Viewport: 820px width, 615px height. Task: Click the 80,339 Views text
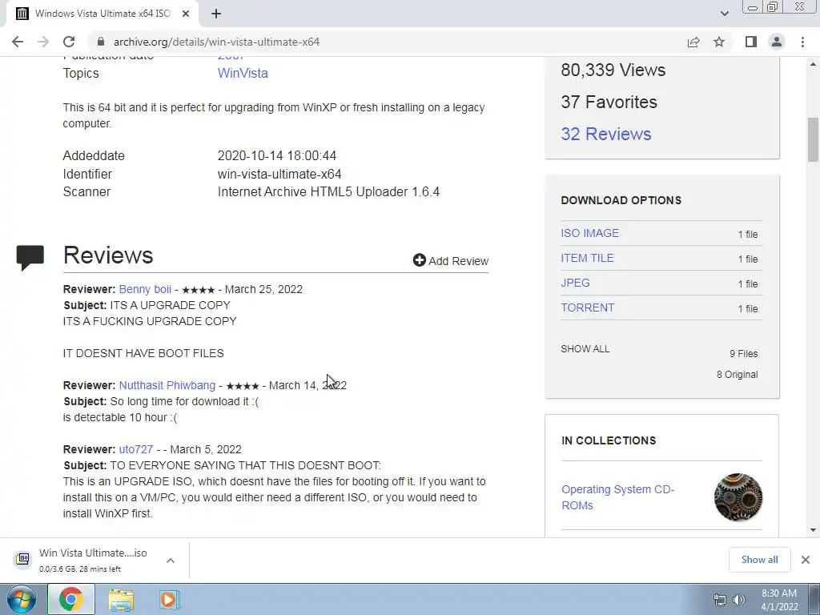tap(613, 70)
